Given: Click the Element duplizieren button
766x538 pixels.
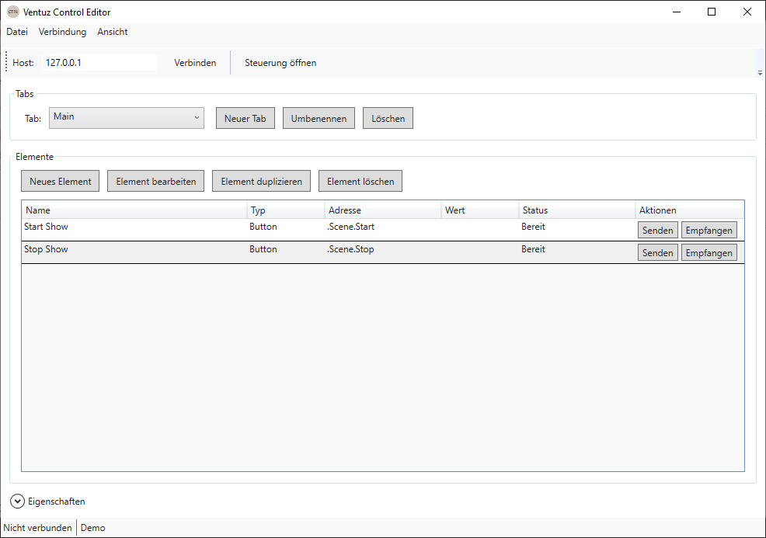Looking at the screenshot, I should [x=261, y=181].
